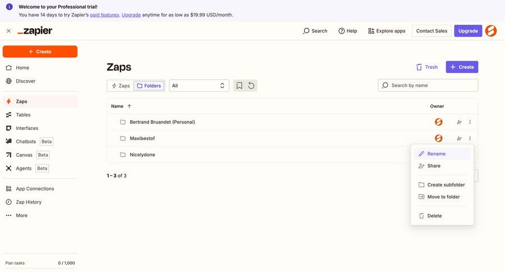Viewport: 505px width, 272px height.
Task: Open the Trash
Action: pos(427,67)
